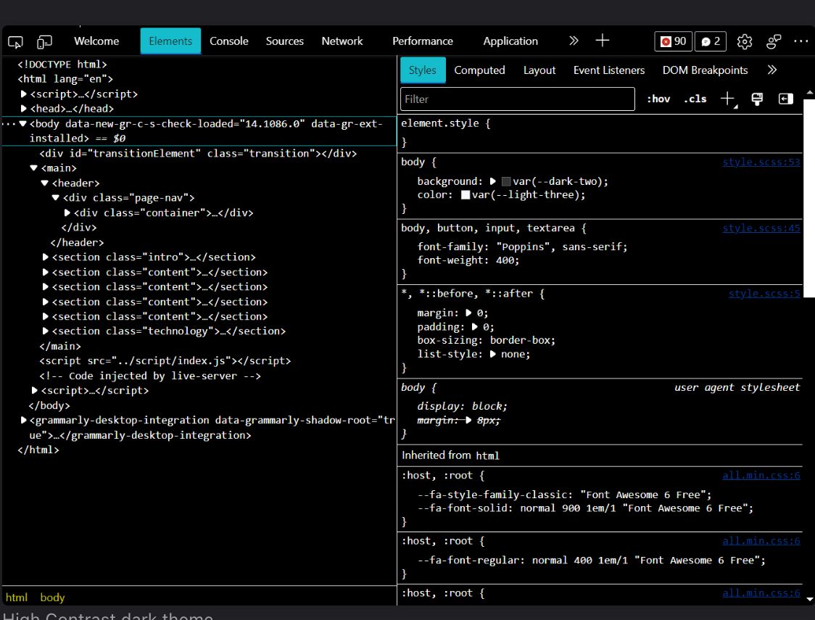Image resolution: width=815 pixels, height=620 pixels.
Task: Expand list-style shorthand arrow
Action: point(493,354)
